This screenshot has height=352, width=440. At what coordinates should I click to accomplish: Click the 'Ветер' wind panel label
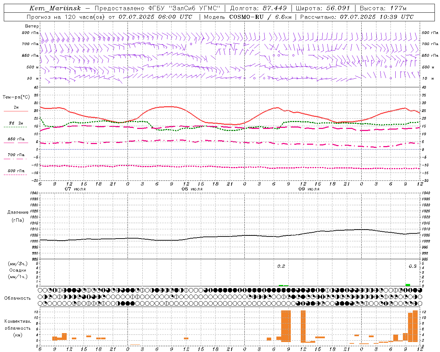click(32, 26)
